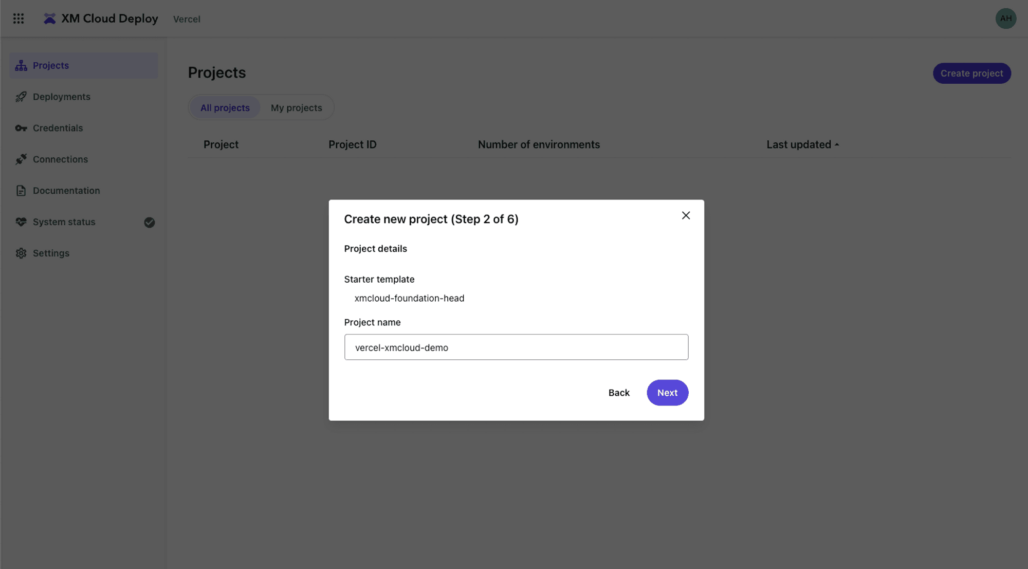Image resolution: width=1028 pixels, height=569 pixels.
Task: Open Deployments via rocket icon
Action: [21, 97]
